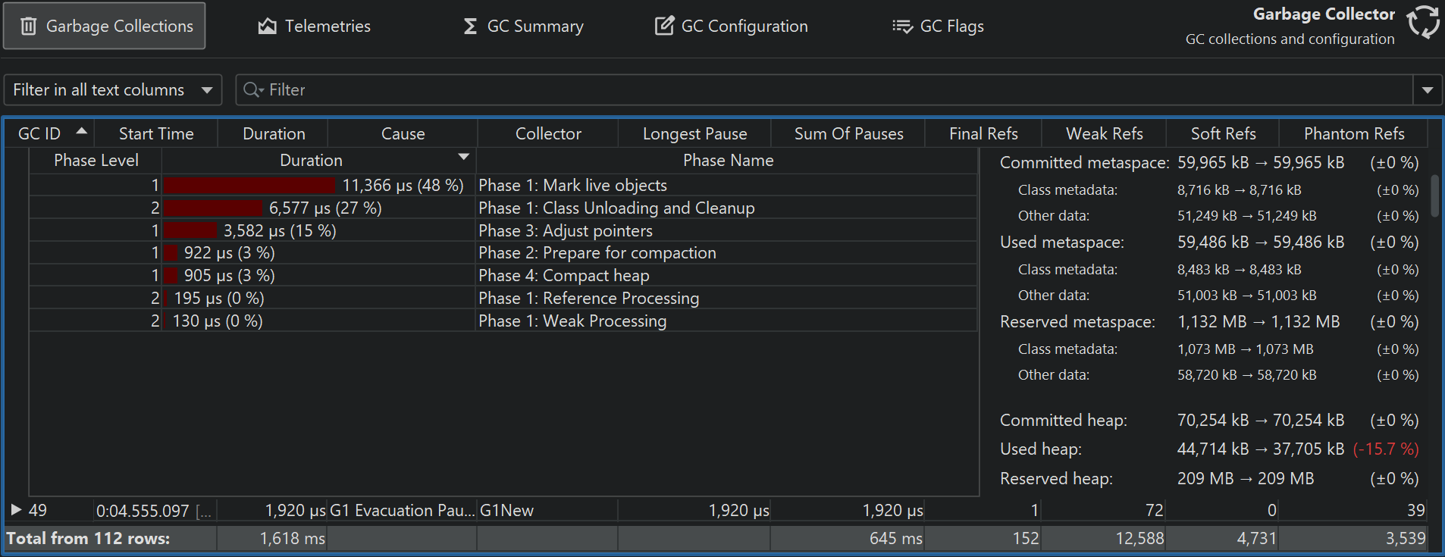Type in the Filter text field
The image size is (1445, 557).
point(834,90)
